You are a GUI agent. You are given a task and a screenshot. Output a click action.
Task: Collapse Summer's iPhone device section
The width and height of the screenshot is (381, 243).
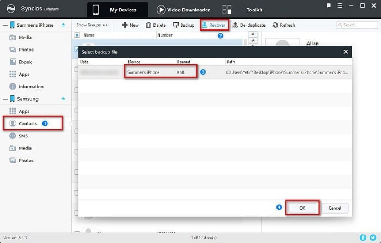click(x=63, y=25)
